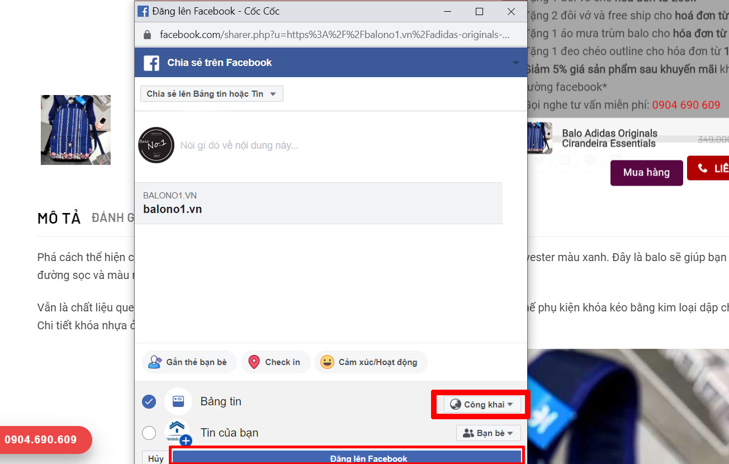The image size is (729, 464).
Task: Open the balono1.vn link preview card
Action: (319, 203)
